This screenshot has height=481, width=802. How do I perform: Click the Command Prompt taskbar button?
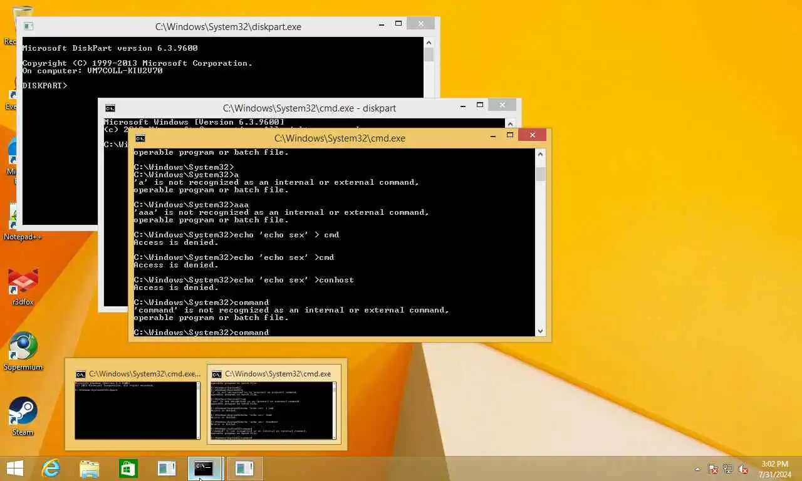coord(205,468)
